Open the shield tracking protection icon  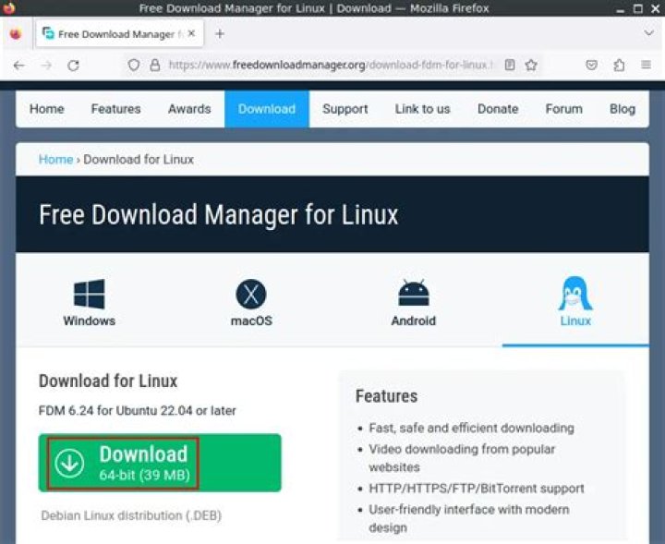point(134,65)
